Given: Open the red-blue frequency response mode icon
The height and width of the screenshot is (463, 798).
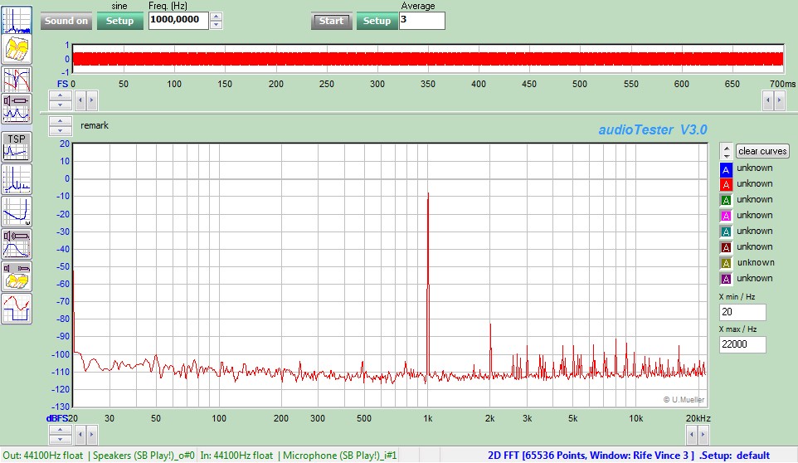Looking at the screenshot, I should click(17, 80).
